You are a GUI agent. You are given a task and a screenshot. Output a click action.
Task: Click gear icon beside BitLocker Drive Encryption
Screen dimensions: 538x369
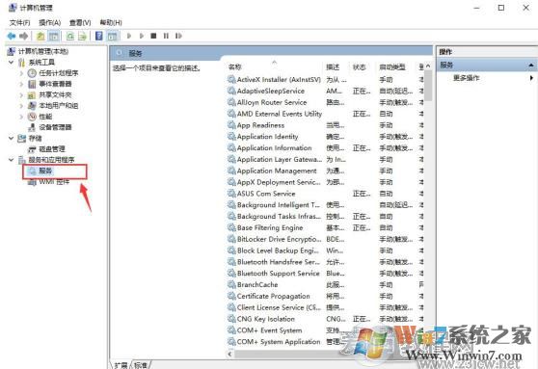point(232,239)
